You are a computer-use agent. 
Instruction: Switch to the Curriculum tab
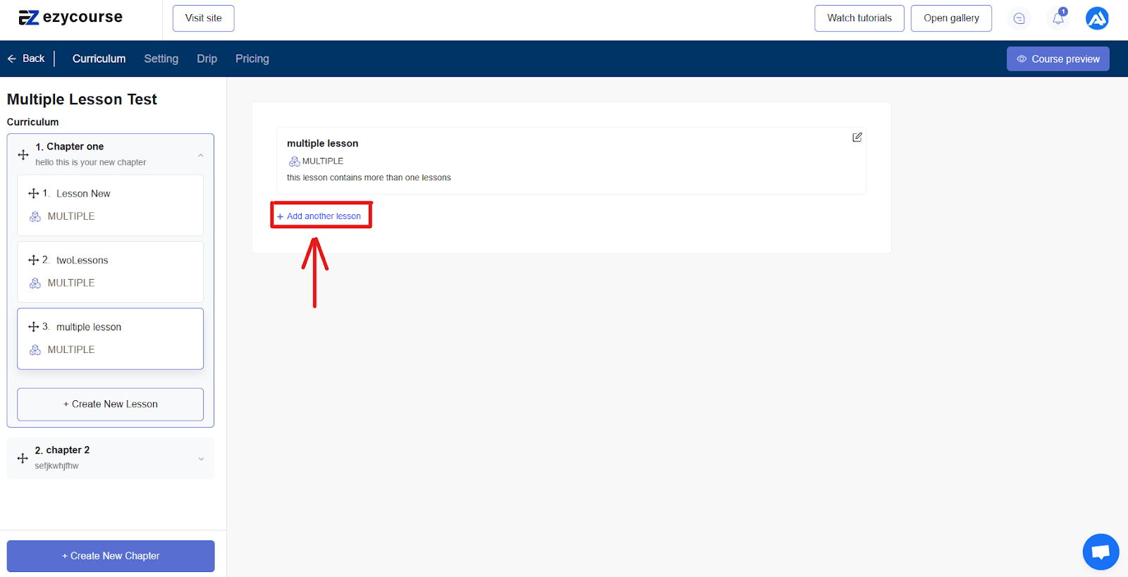click(x=99, y=58)
